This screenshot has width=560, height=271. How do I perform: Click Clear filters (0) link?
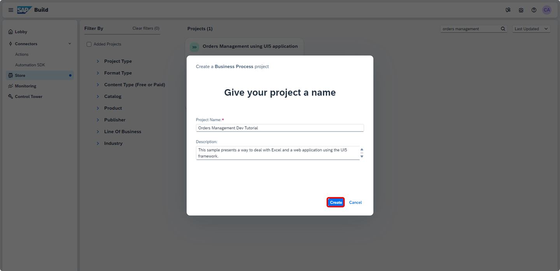146,28
